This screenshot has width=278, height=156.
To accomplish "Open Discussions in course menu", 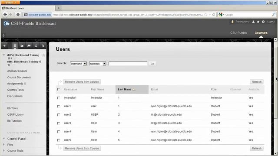I will click(15, 96).
